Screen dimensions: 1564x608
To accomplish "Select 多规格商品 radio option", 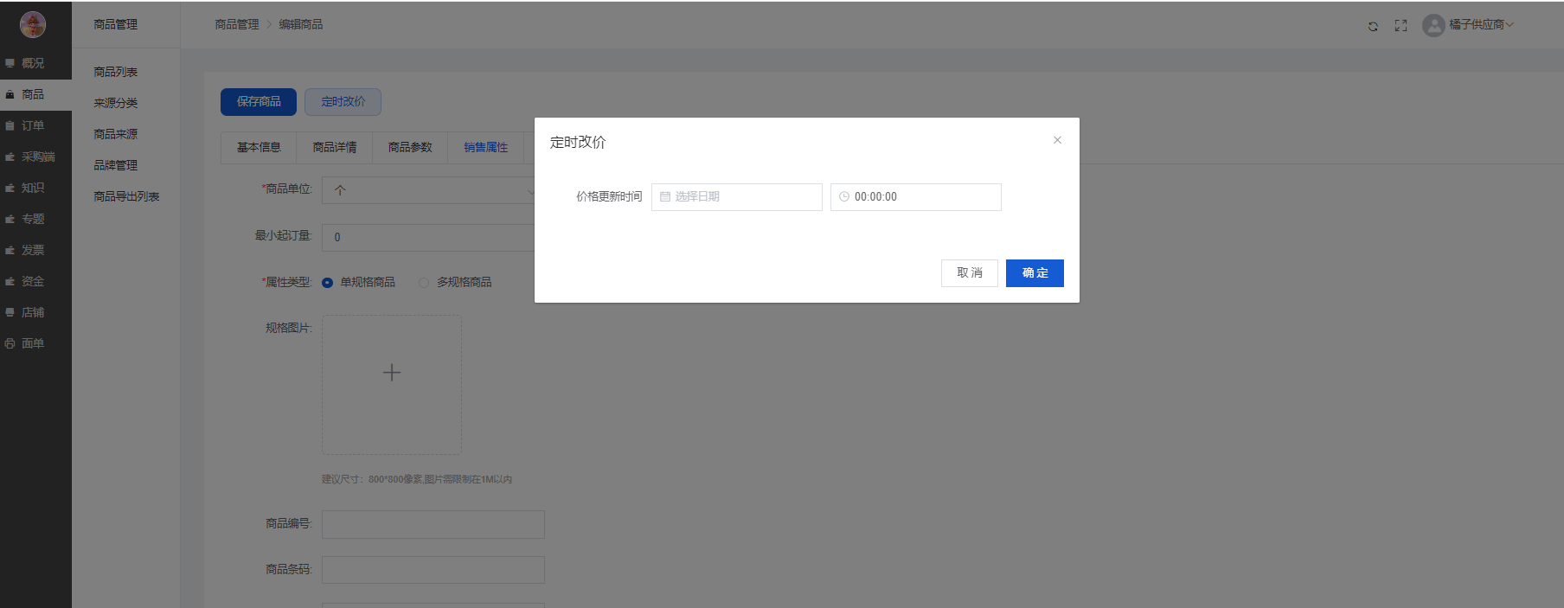I will (x=424, y=283).
